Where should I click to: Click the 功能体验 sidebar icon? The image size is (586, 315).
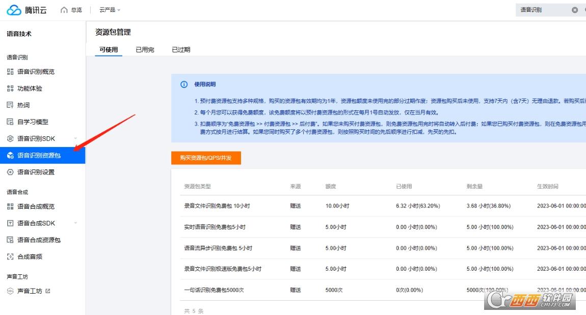tap(10, 89)
